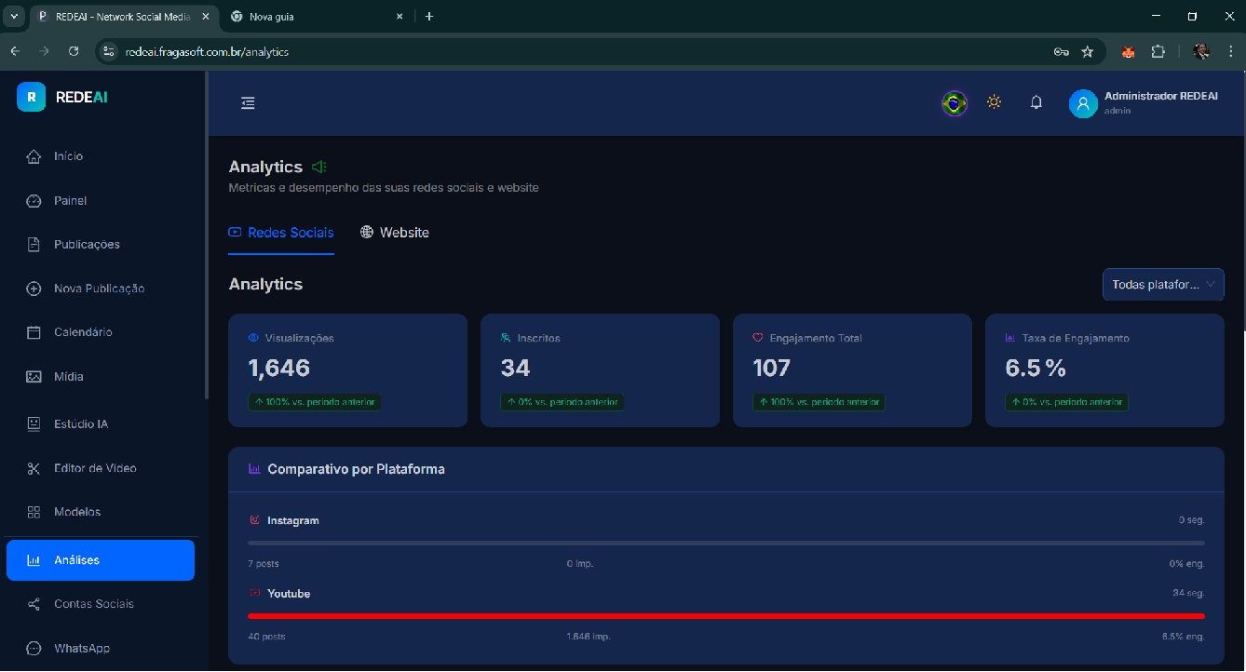This screenshot has width=1246, height=672.
Task: Open Nova Publicação in the sidebar
Action: click(x=99, y=289)
